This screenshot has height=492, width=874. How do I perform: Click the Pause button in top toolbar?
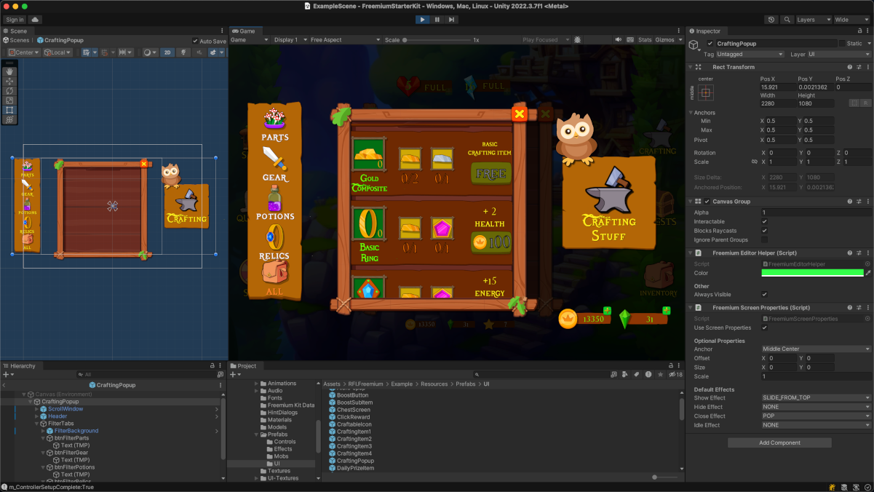point(437,20)
